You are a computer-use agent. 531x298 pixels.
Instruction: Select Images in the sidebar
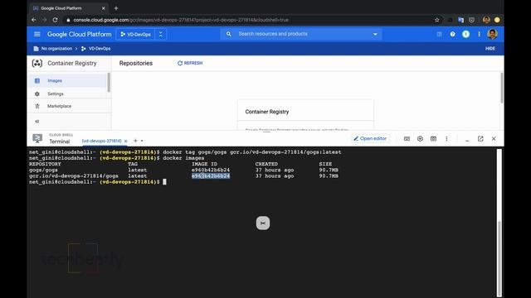[68, 81]
